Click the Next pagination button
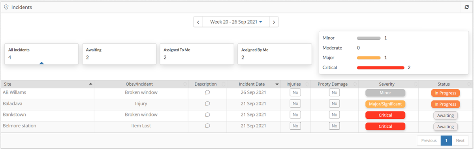 coord(460,140)
